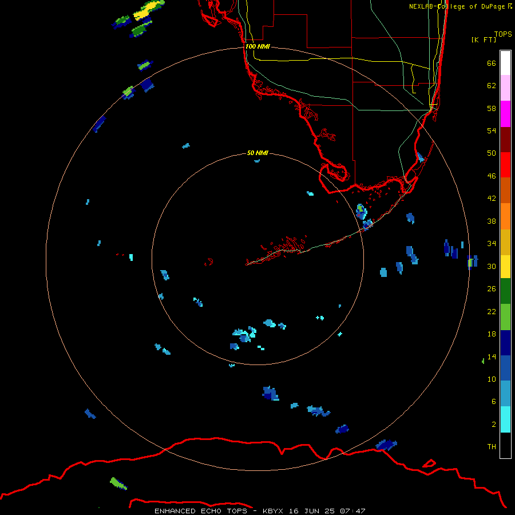The width and height of the screenshot is (515, 515).
Task: Pick the navy blue legend swatch
Action: tap(505, 343)
